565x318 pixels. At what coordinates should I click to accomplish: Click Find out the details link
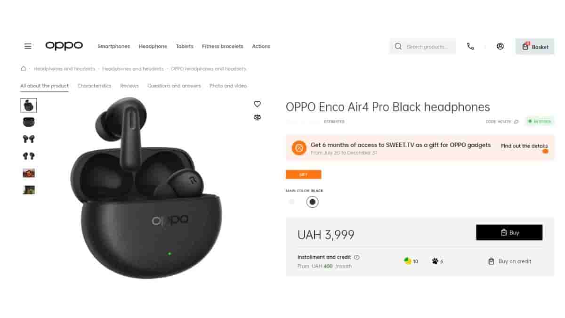tap(525, 146)
